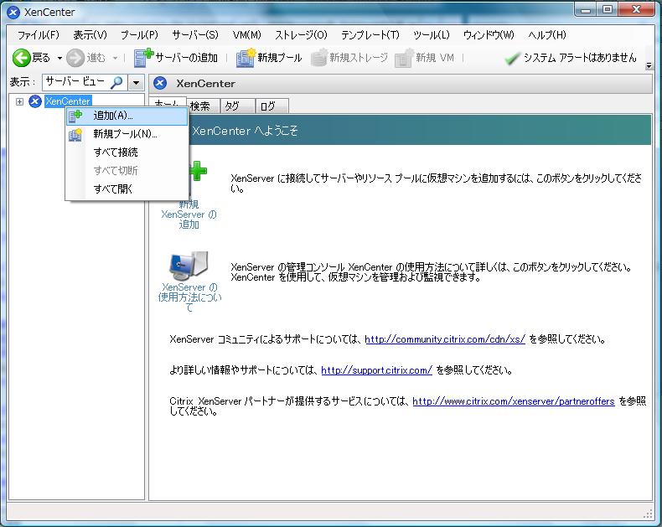Open the support.citrix.com link
Image resolution: width=662 pixels, height=527 pixels.
pyautogui.click(x=376, y=370)
